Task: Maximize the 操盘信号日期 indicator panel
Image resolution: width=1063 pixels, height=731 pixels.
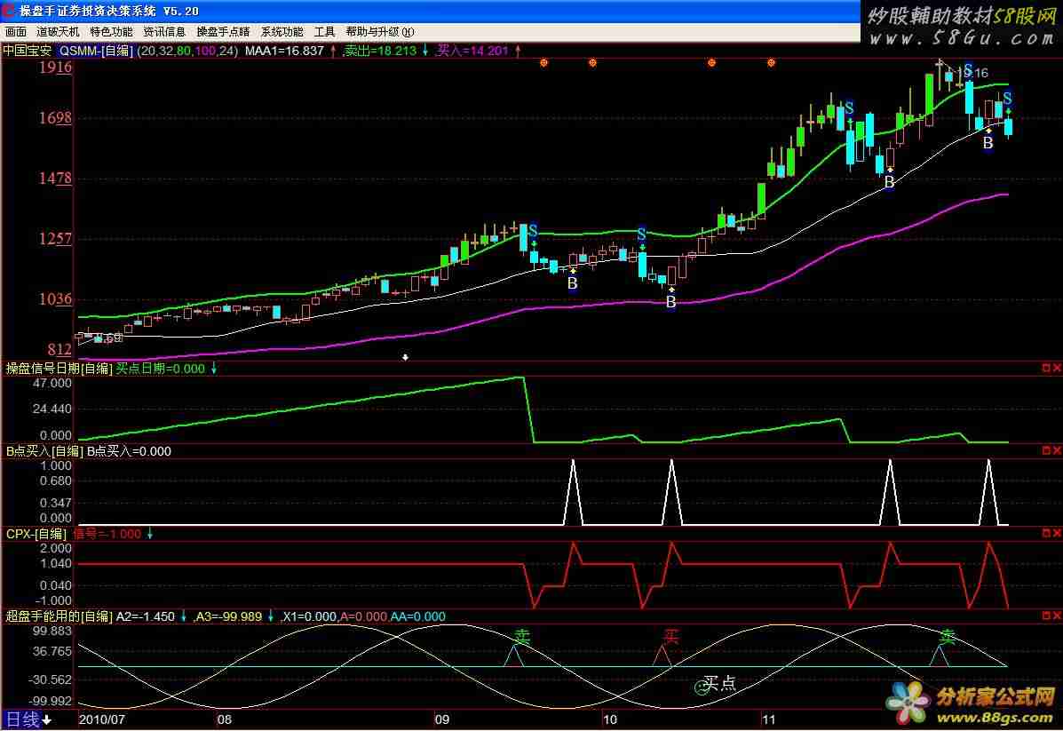Action: (x=1046, y=368)
